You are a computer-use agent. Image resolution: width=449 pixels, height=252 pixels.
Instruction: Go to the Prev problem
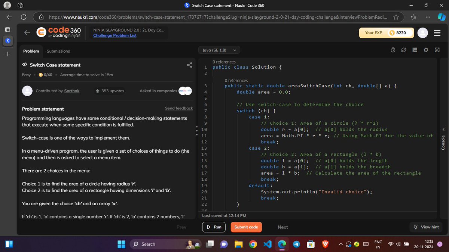click(x=181, y=227)
